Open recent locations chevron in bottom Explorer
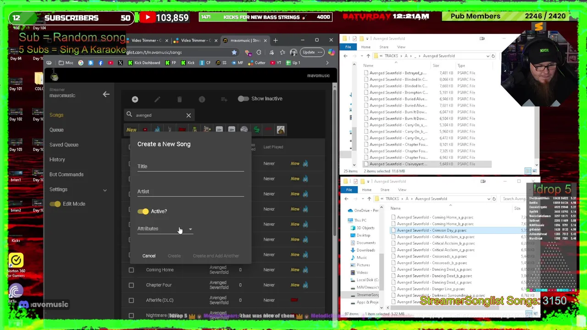587x330 pixels. coord(362,199)
